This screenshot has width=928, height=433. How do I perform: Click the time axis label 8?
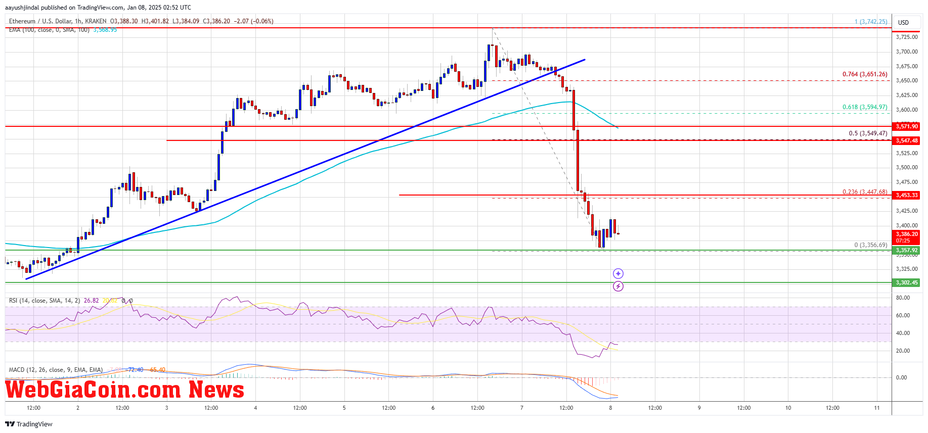click(x=610, y=408)
